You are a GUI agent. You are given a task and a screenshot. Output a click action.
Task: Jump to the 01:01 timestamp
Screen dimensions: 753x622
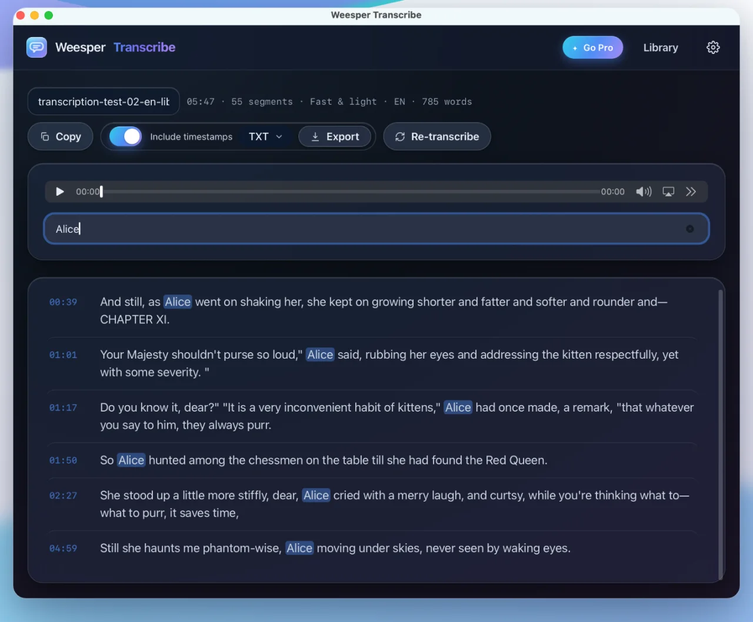[x=63, y=355]
